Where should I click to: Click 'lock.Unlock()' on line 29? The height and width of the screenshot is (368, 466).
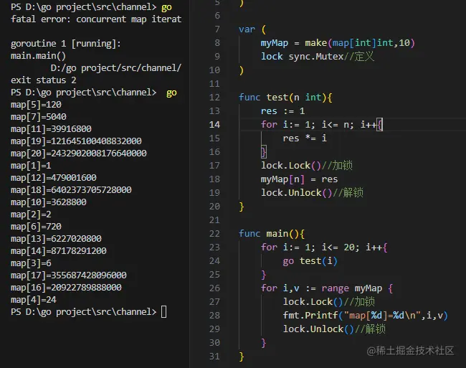318,329
